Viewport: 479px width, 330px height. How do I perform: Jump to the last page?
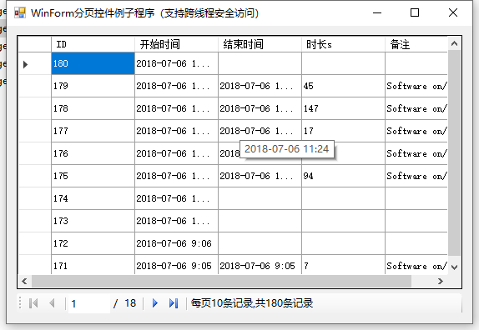174,303
